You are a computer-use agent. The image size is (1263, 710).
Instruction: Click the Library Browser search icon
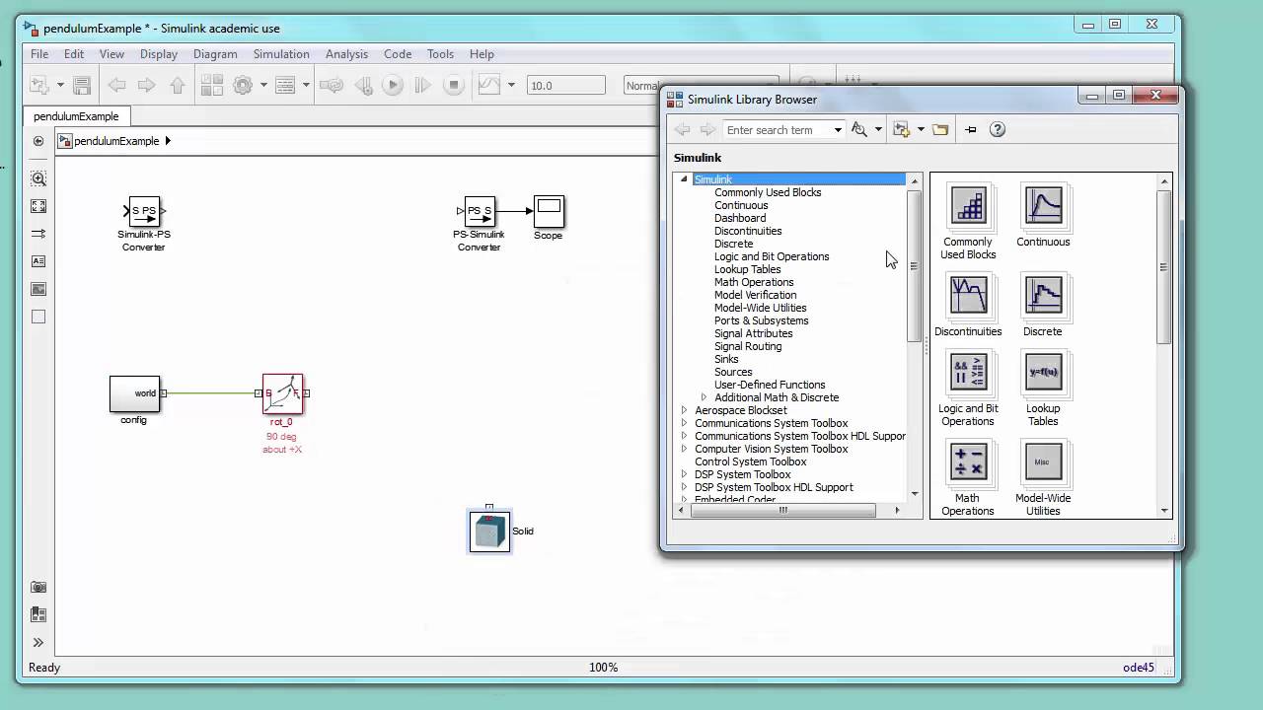click(x=859, y=129)
